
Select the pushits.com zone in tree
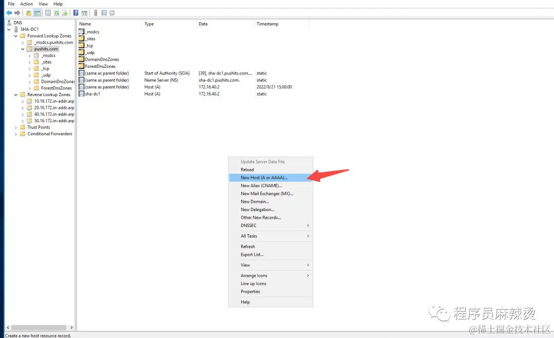coord(46,49)
